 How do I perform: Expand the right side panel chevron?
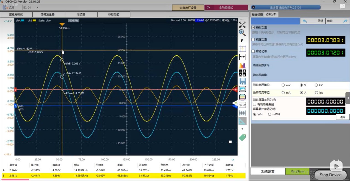pyautogui.click(x=348, y=98)
